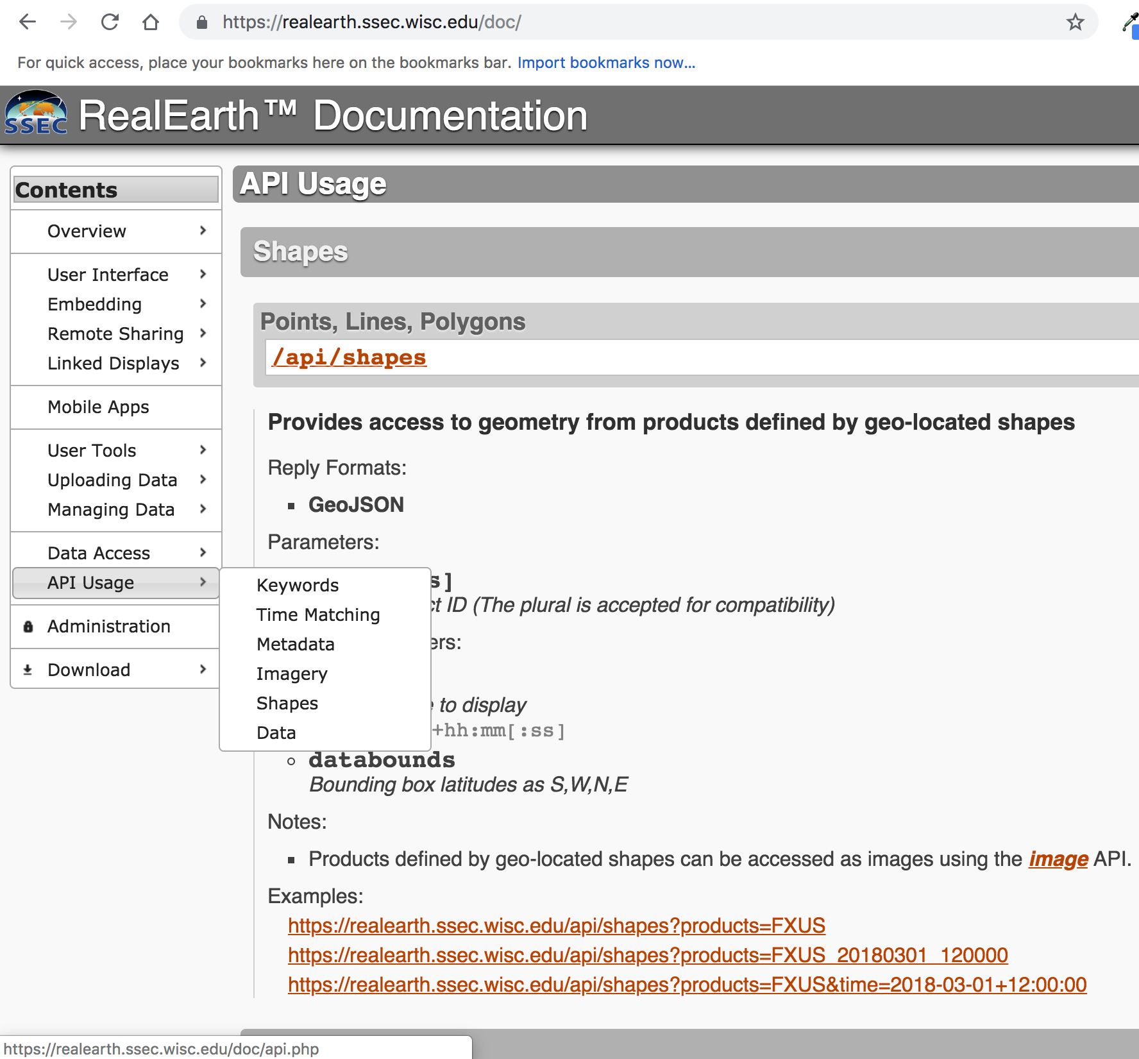Click the API Usage submenu arrow
This screenshot has height=1059, width=1139.
tap(203, 582)
